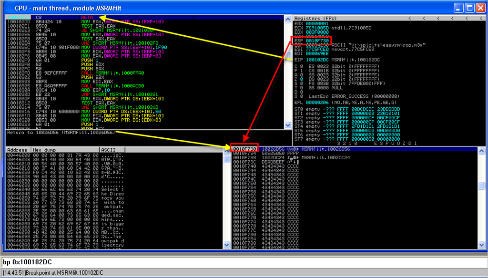Select the D flag bit in registers
This screenshot has width=488, height=278.
click(x=301, y=91)
